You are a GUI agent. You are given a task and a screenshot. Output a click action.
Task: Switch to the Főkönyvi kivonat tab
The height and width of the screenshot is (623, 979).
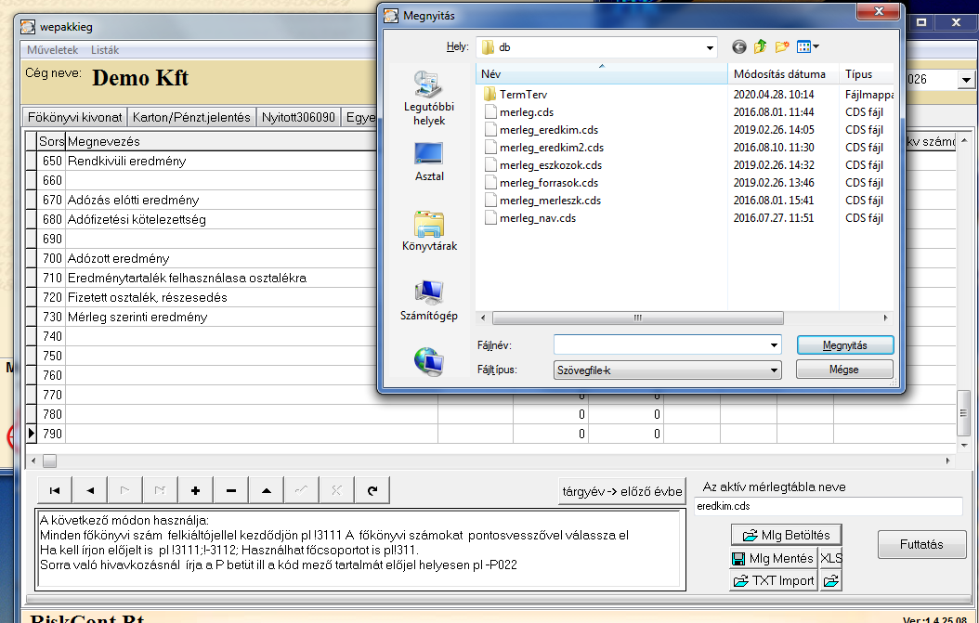click(x=75, y=117)
